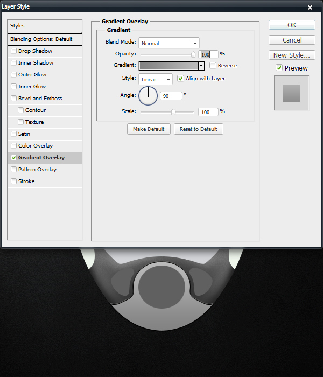Image resolution: width=323 pixels, height=377 pixels.
Task: Confirm with the OK button
Action: [292, 25]
